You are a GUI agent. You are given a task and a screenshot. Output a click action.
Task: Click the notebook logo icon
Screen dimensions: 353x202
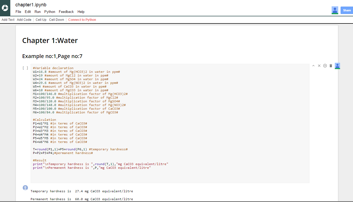click(x=5, y=8)
